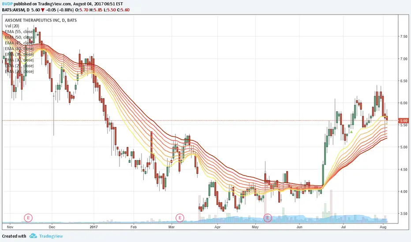Click the O:5.70 open value

point(82,10)
